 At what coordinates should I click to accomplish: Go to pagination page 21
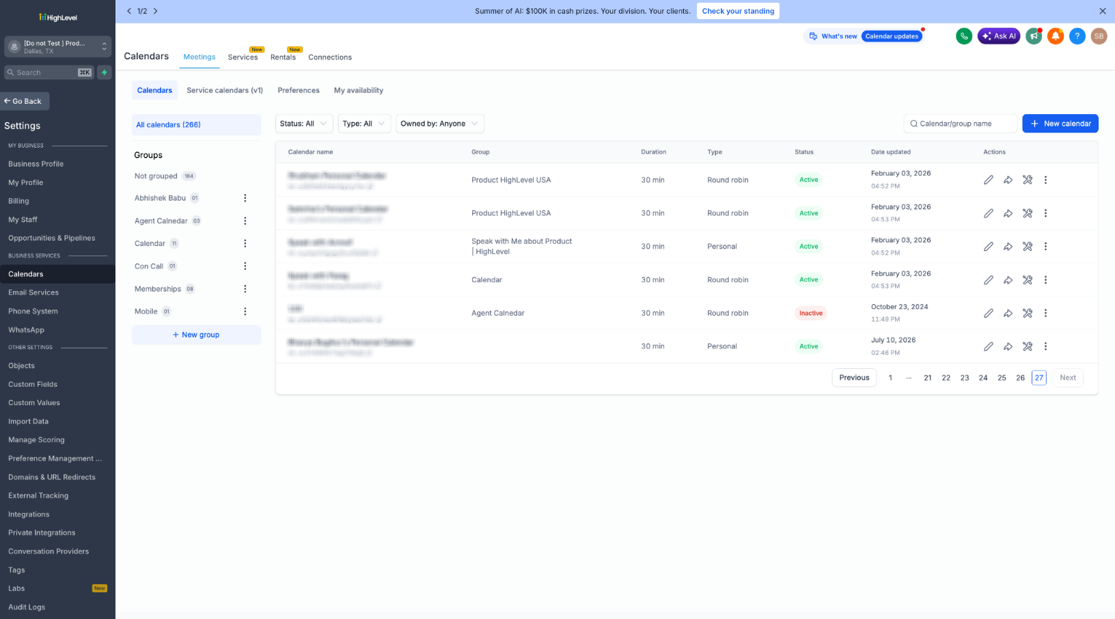coord(928,378)
